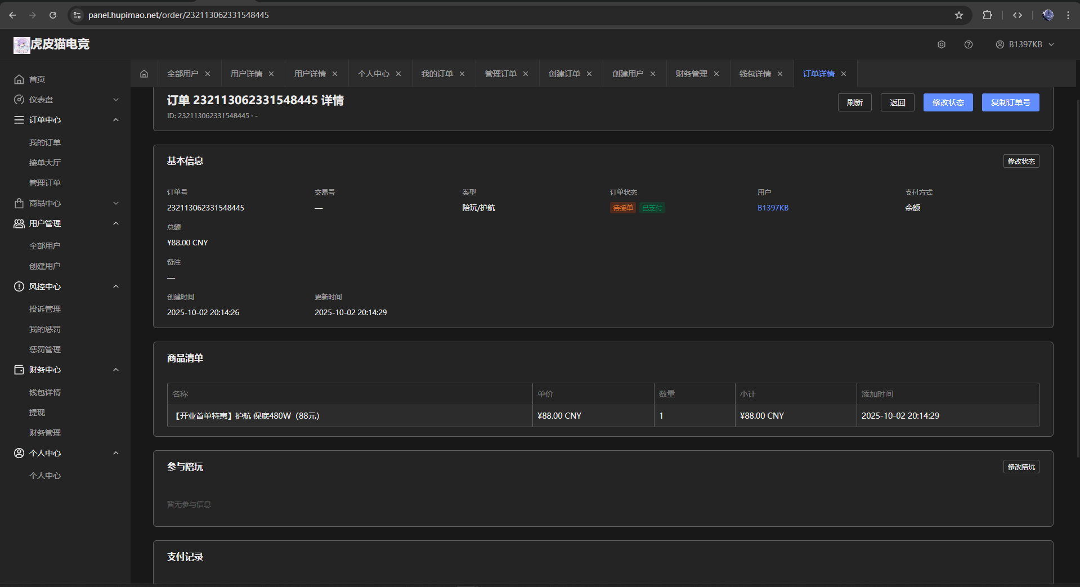This screenshot has height=587, width=1080.
Task: Close the 订单详情 tab
Action: (844, 74)
